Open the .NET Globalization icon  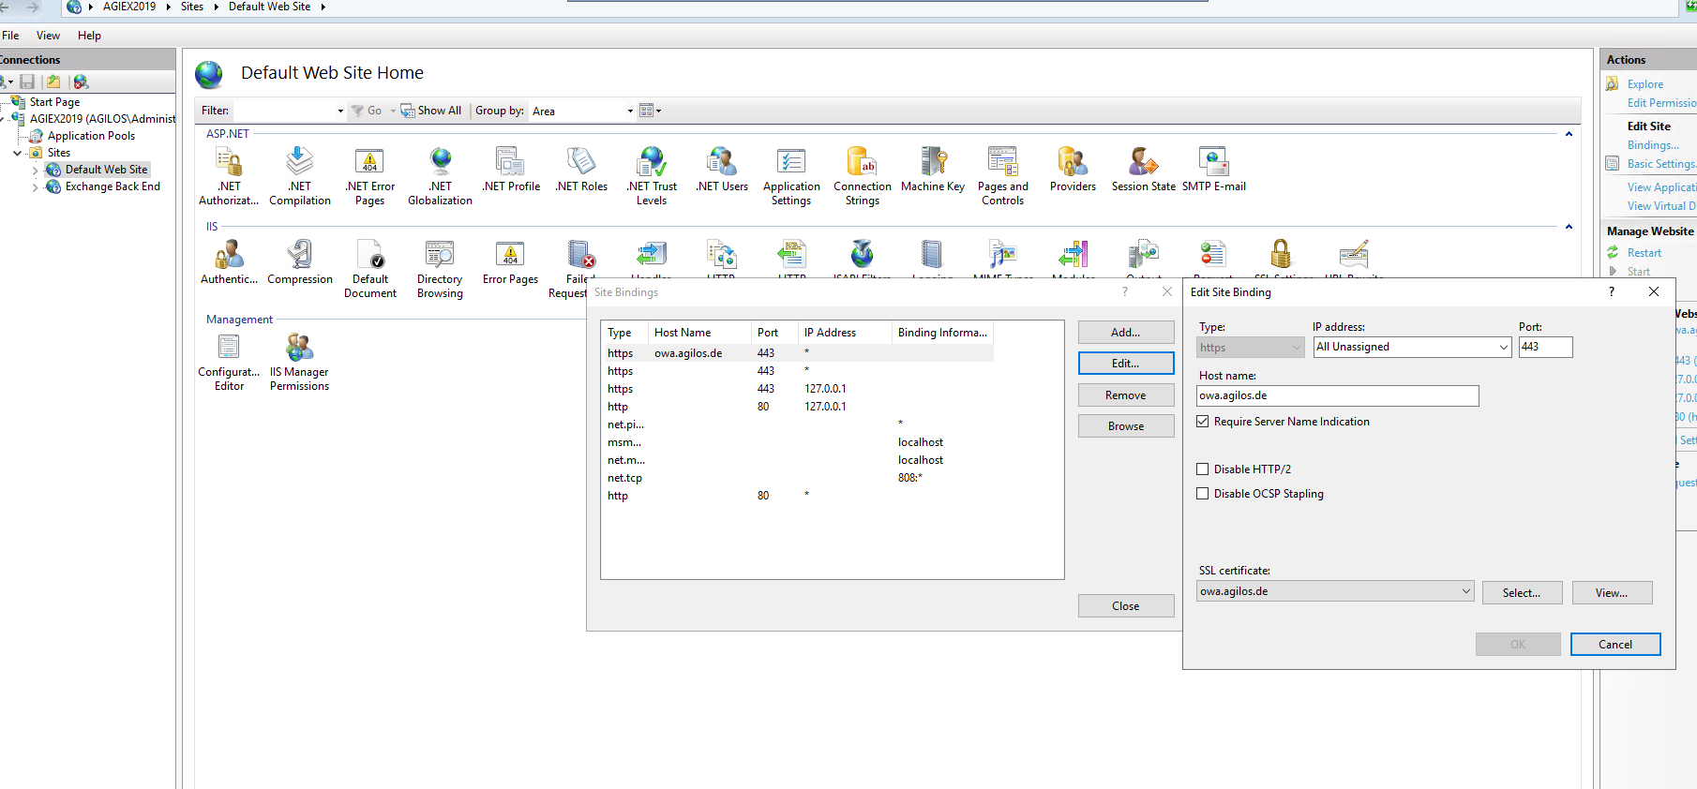tap(441, 175)
